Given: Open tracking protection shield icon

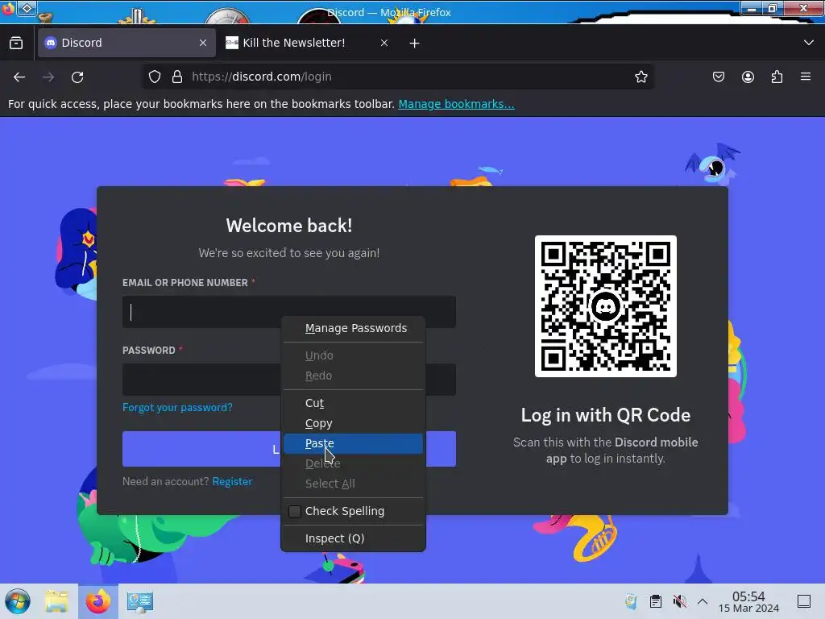Looking at the screenshot, I should [154, 77].
